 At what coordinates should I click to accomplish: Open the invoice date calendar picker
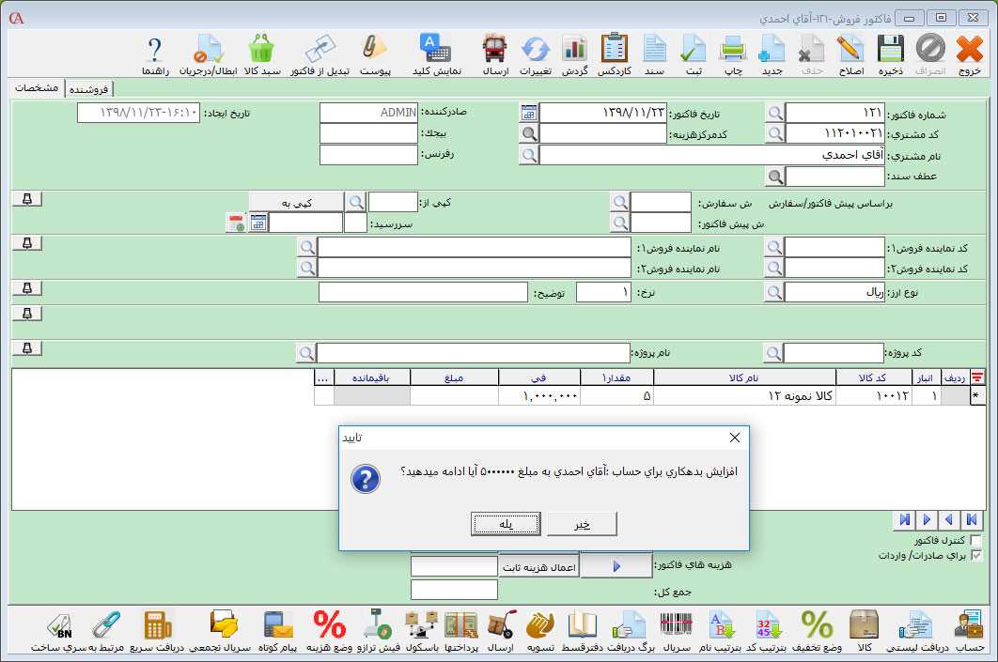coord(529,113)
